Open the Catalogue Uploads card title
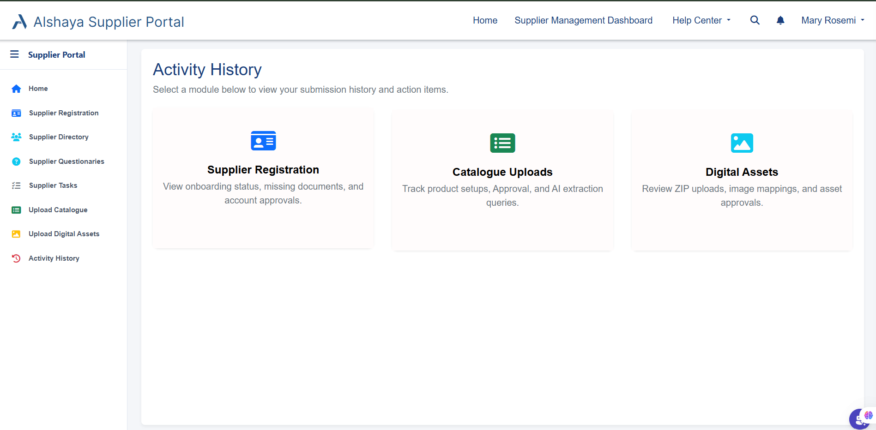Screen dimensions: 876x430 point(502,172)
